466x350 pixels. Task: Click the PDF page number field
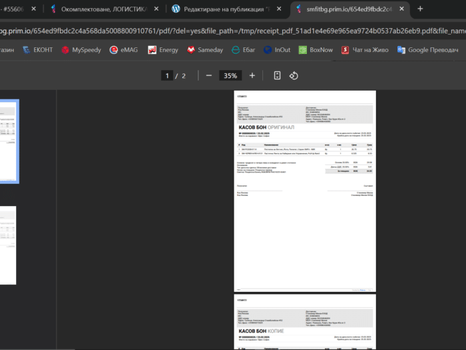(168, 76)
